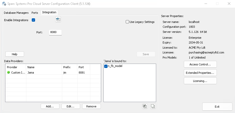Click the Port input field showing 8080

[x=55, y=32]
